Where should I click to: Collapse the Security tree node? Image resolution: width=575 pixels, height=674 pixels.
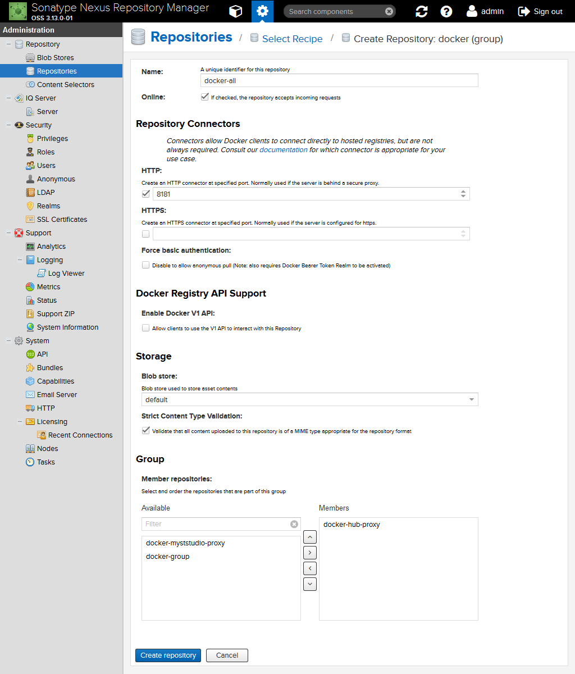click(8, 125)
